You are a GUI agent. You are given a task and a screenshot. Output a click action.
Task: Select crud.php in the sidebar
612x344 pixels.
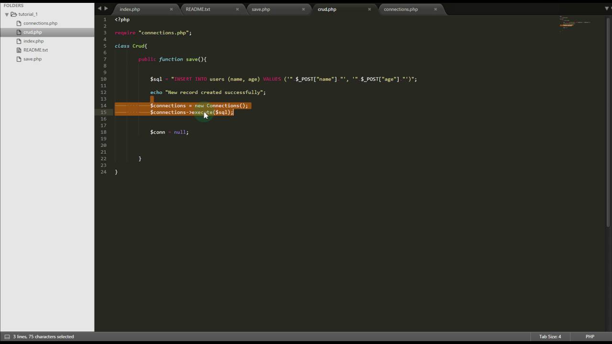(x=33, y=32)
